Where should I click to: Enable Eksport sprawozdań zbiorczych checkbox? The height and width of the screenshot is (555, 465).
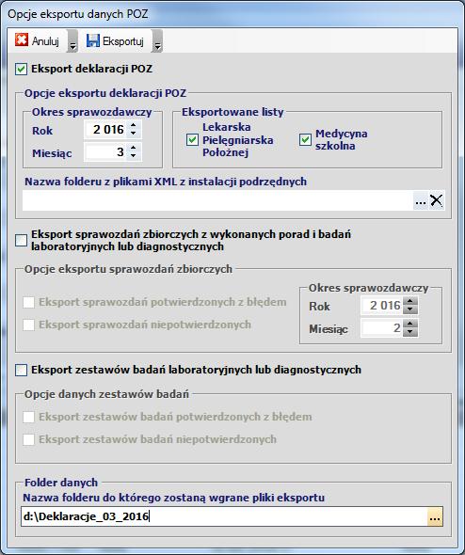(x=22, y=240)
